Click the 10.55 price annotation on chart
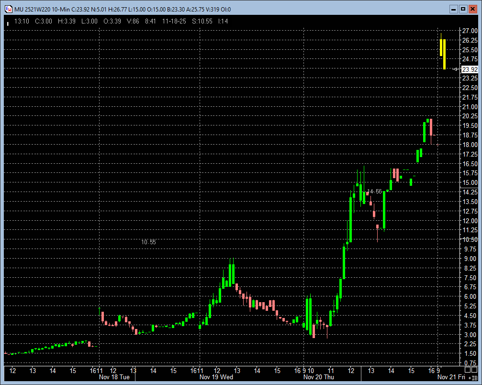Viewport: 482px width, 385px height. tap(148, 242)
